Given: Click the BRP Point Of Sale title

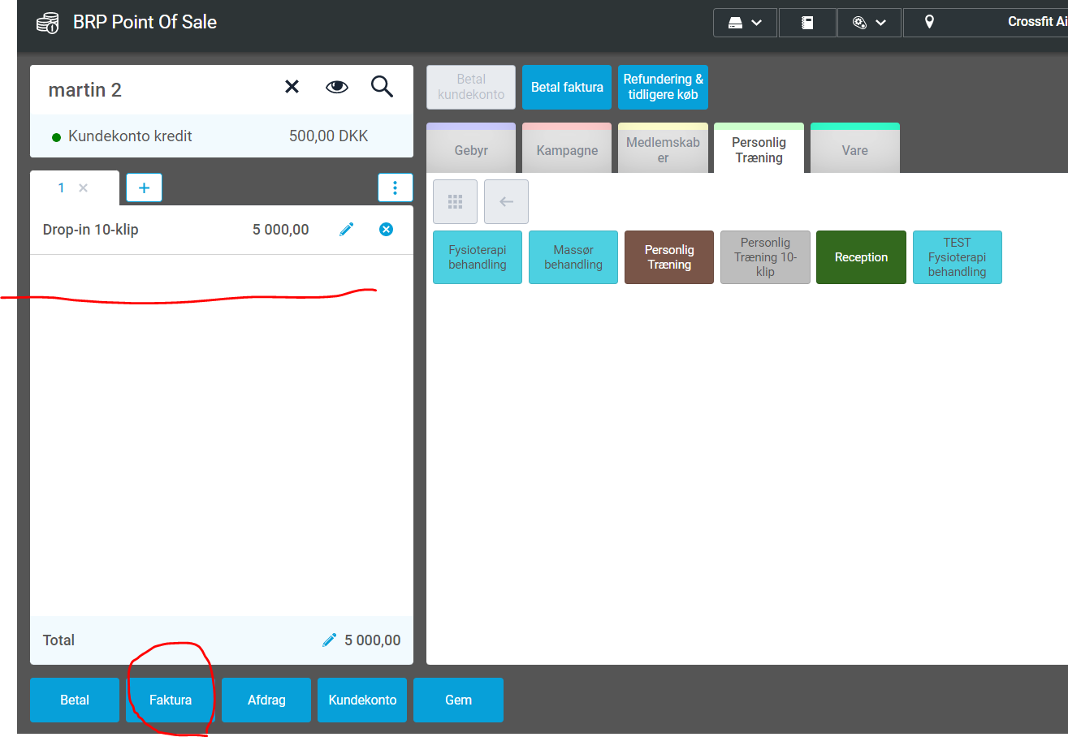Looking at the screenshot, I should 145,22.
